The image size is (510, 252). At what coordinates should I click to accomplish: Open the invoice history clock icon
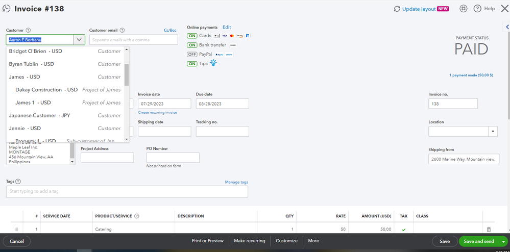tap(6, 9)
